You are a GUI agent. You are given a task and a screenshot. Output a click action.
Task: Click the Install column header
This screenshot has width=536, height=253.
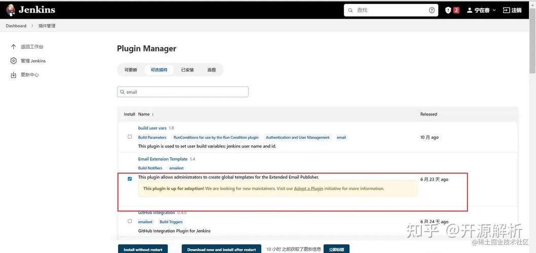[x=129, y=114]
